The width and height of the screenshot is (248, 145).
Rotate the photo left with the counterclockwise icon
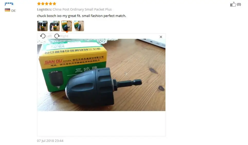(x=42, y=36)
